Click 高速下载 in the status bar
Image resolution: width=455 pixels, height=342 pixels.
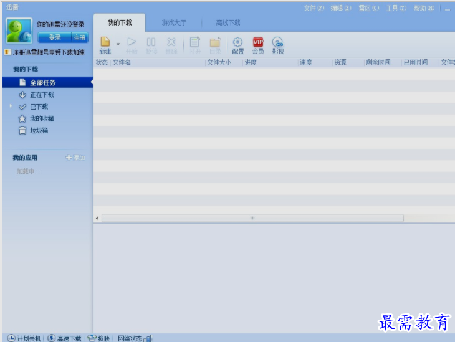coord(64,338)
